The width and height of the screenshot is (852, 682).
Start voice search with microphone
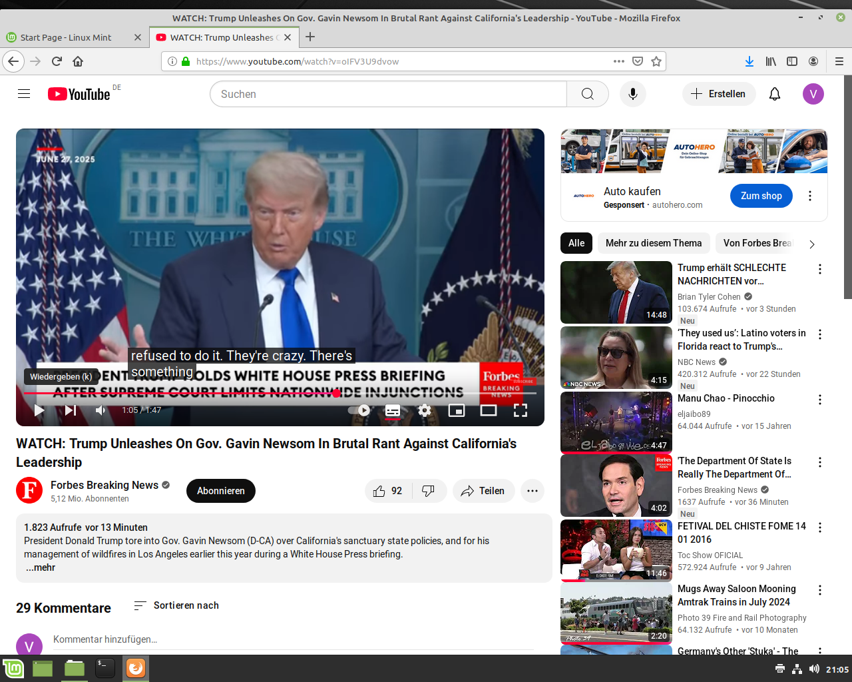point(633,94)
